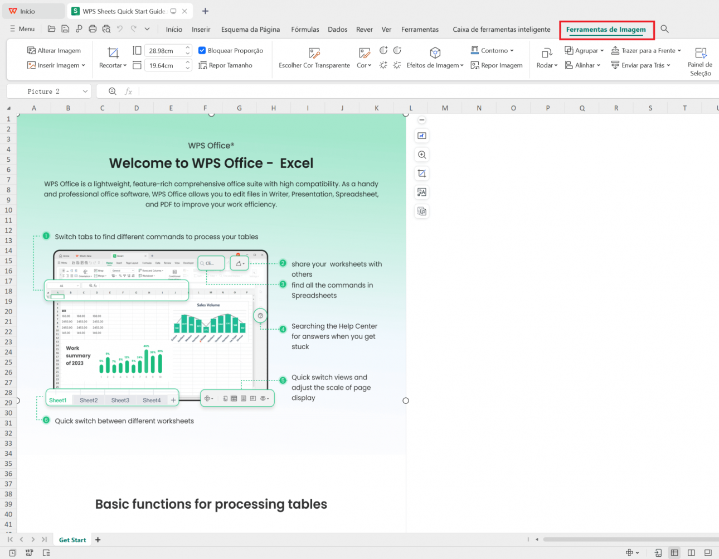Open the Trazer para a Frente dropdown
719x559 pixels.
click(646, 50)
